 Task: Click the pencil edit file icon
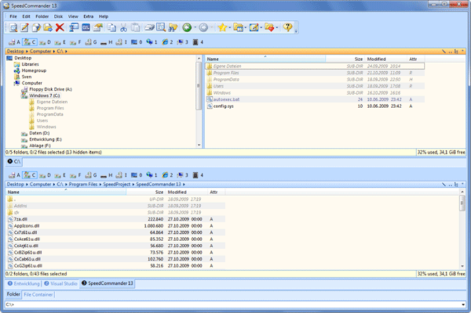24,28
